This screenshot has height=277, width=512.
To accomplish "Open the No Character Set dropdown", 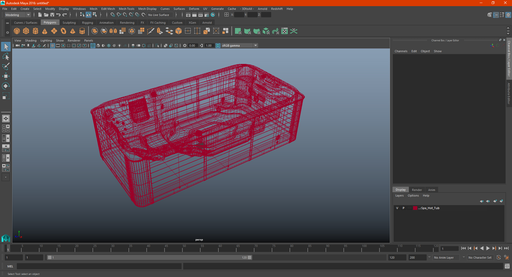I will click(481, 258).
